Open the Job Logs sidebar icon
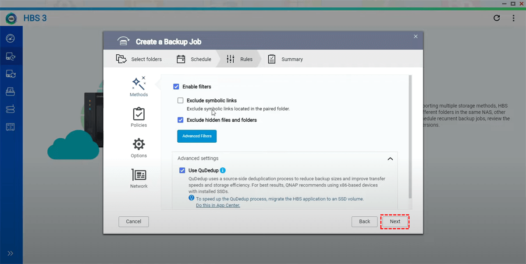This screenshot has width=526, height=264. 11,127
